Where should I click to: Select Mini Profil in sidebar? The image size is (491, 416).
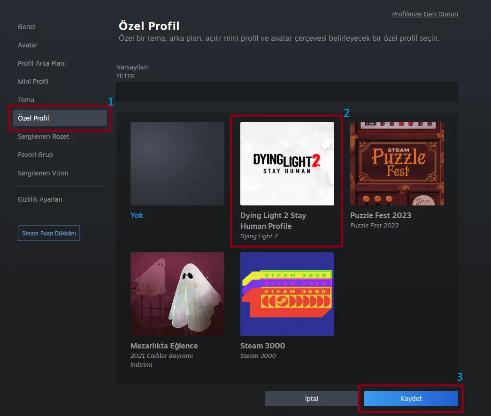tap(33, 82)
